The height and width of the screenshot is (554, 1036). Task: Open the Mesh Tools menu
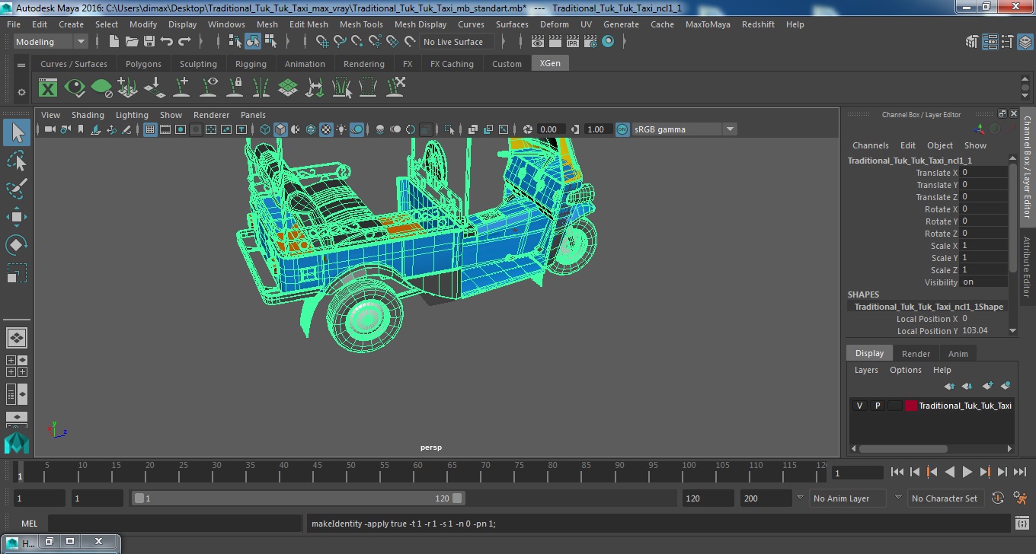point(361,24)
